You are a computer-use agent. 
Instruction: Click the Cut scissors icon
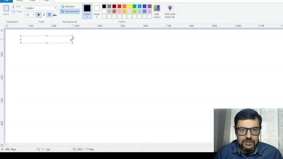point(13,6)
